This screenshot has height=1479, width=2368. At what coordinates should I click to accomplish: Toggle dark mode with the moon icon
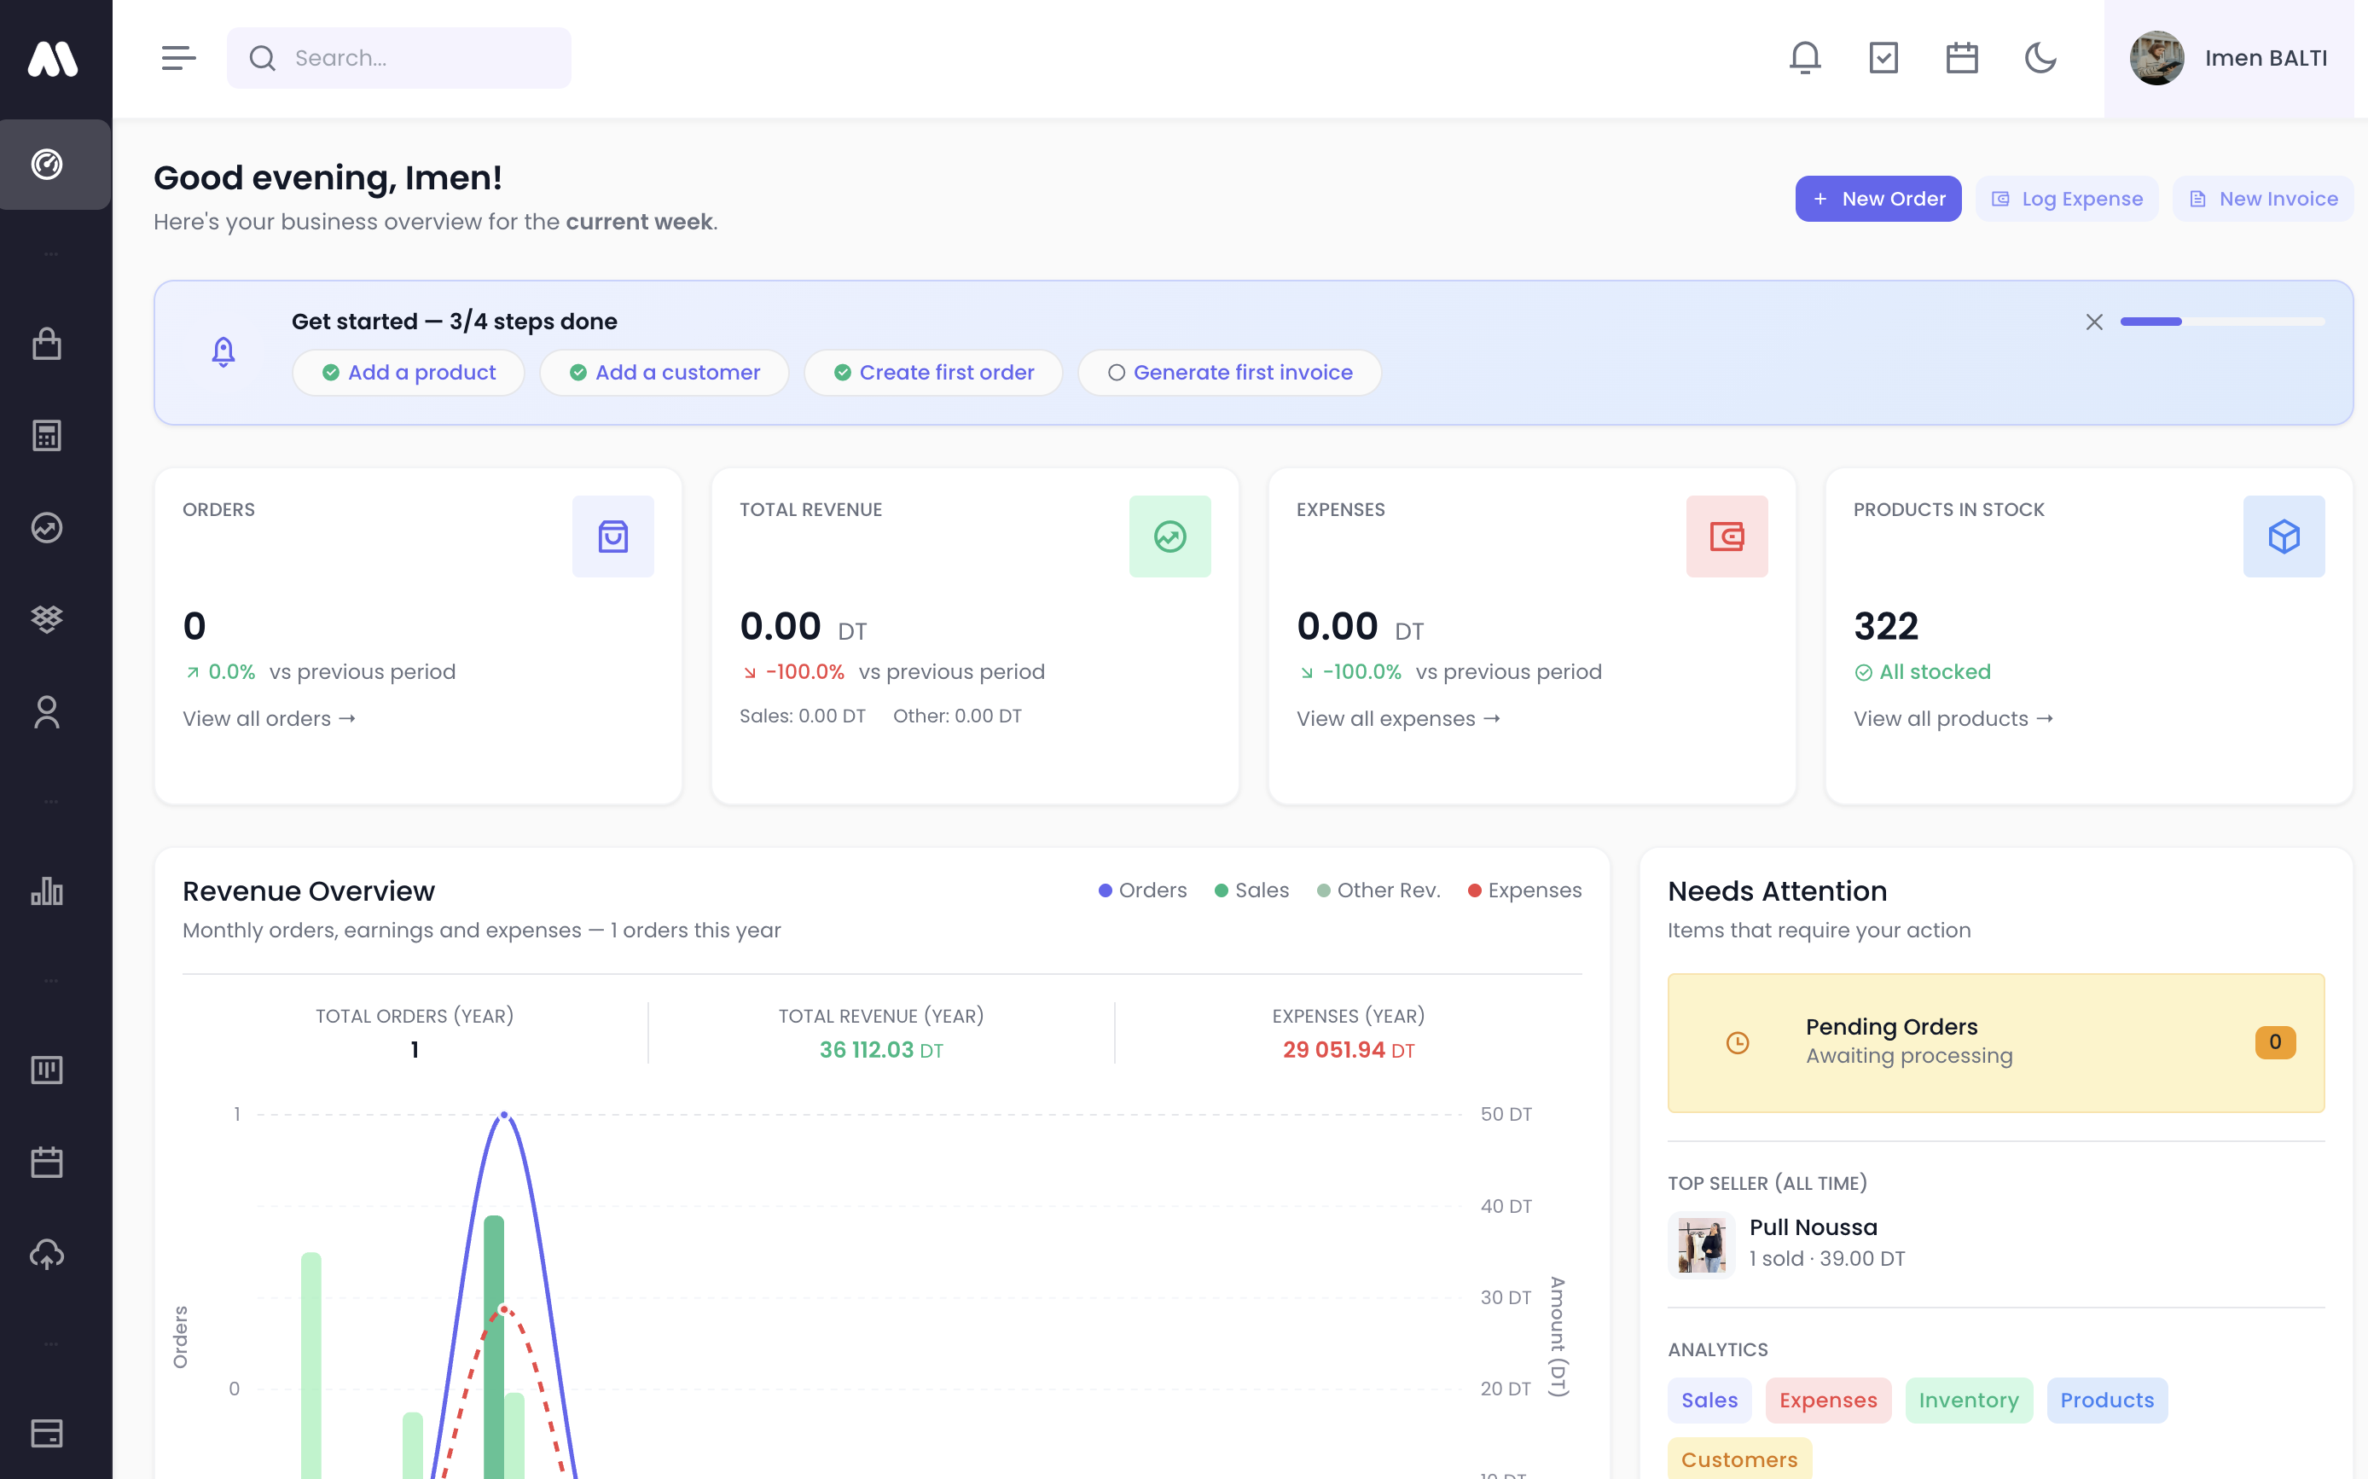(2041, 58)
